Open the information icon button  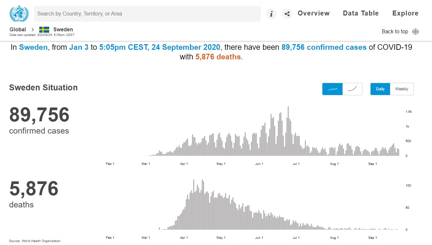(271, 14)
